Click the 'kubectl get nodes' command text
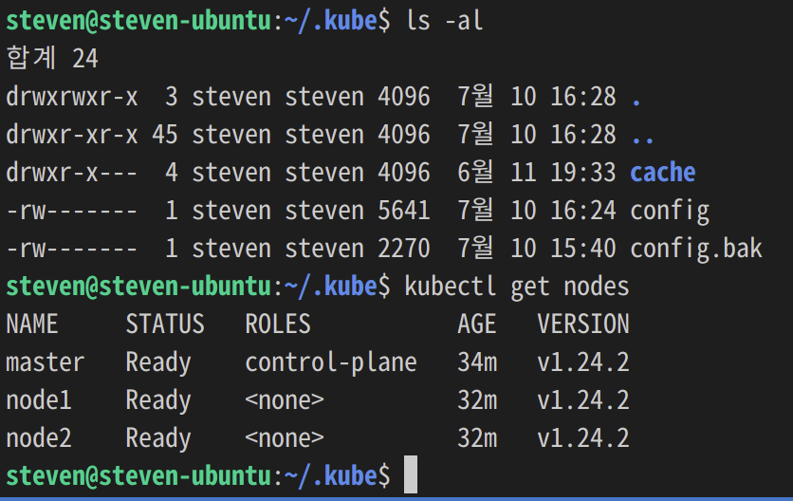793x501 pixels. coord(517,287)
